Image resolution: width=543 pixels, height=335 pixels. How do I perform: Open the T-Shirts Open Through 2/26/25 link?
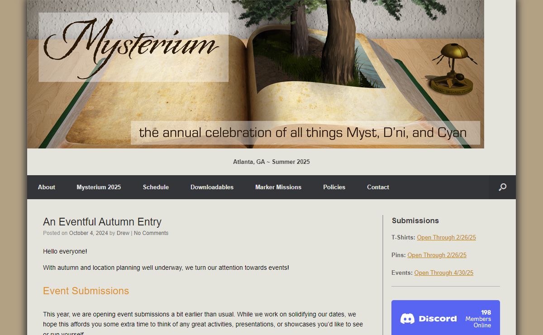[x=446, y=237]
